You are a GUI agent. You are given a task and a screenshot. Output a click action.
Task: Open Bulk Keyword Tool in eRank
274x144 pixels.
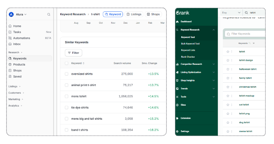[x=190, y=44]
